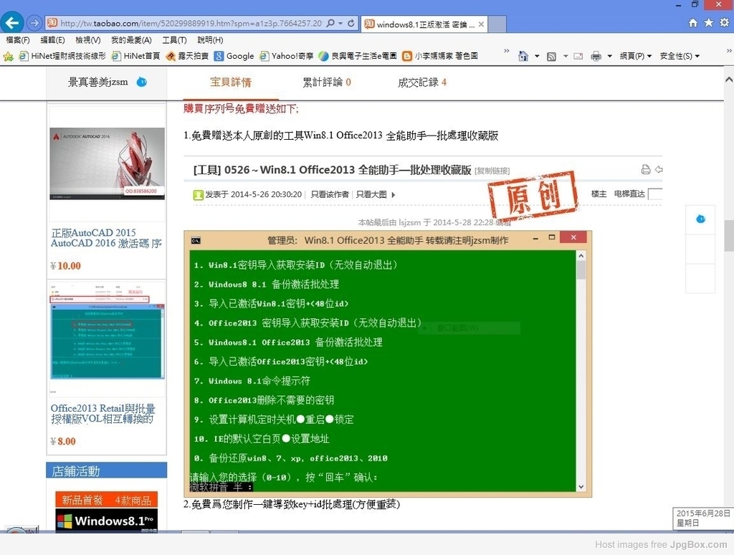Screen dimensions: 734x555
Task: Click the browser Back arrow button
Action: coord(12,22)
